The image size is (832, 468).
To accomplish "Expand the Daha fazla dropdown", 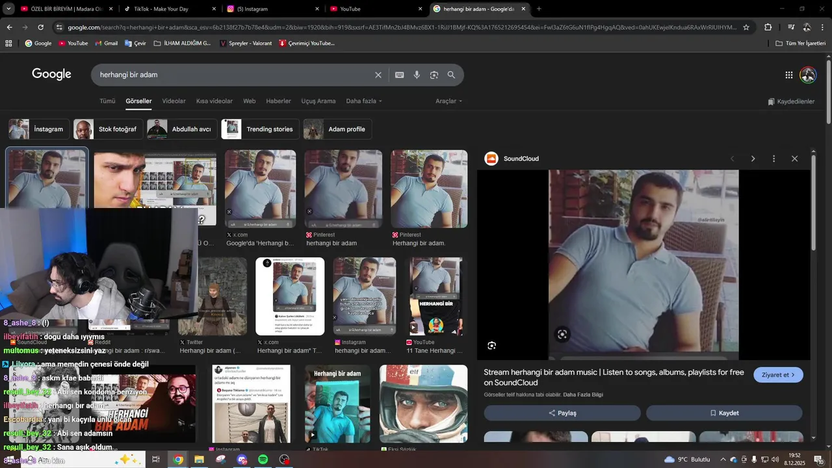I will (x=364, y=101).
